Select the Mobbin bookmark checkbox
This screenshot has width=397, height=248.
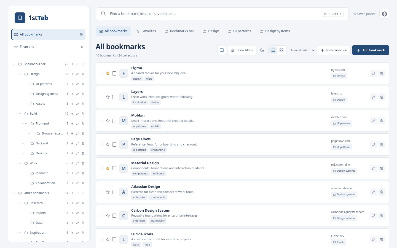[114, 121]
